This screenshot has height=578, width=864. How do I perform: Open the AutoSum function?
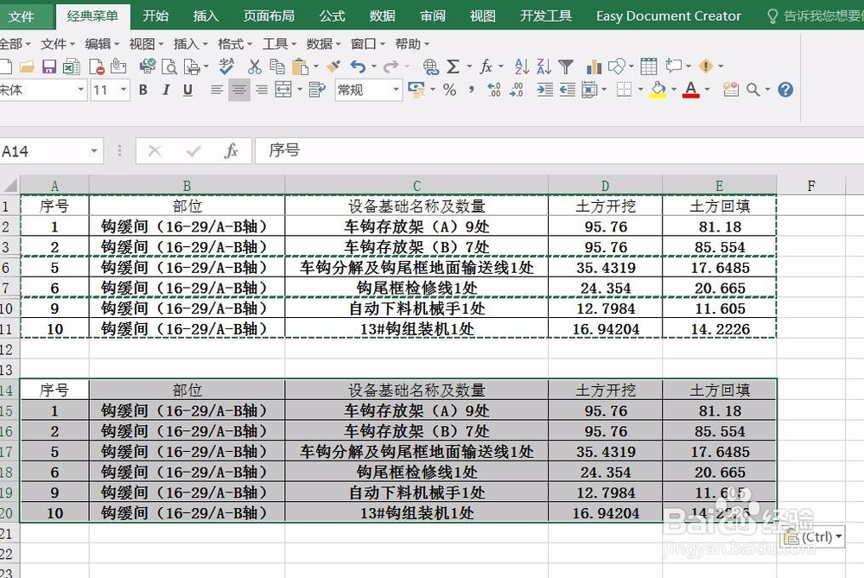454,67
